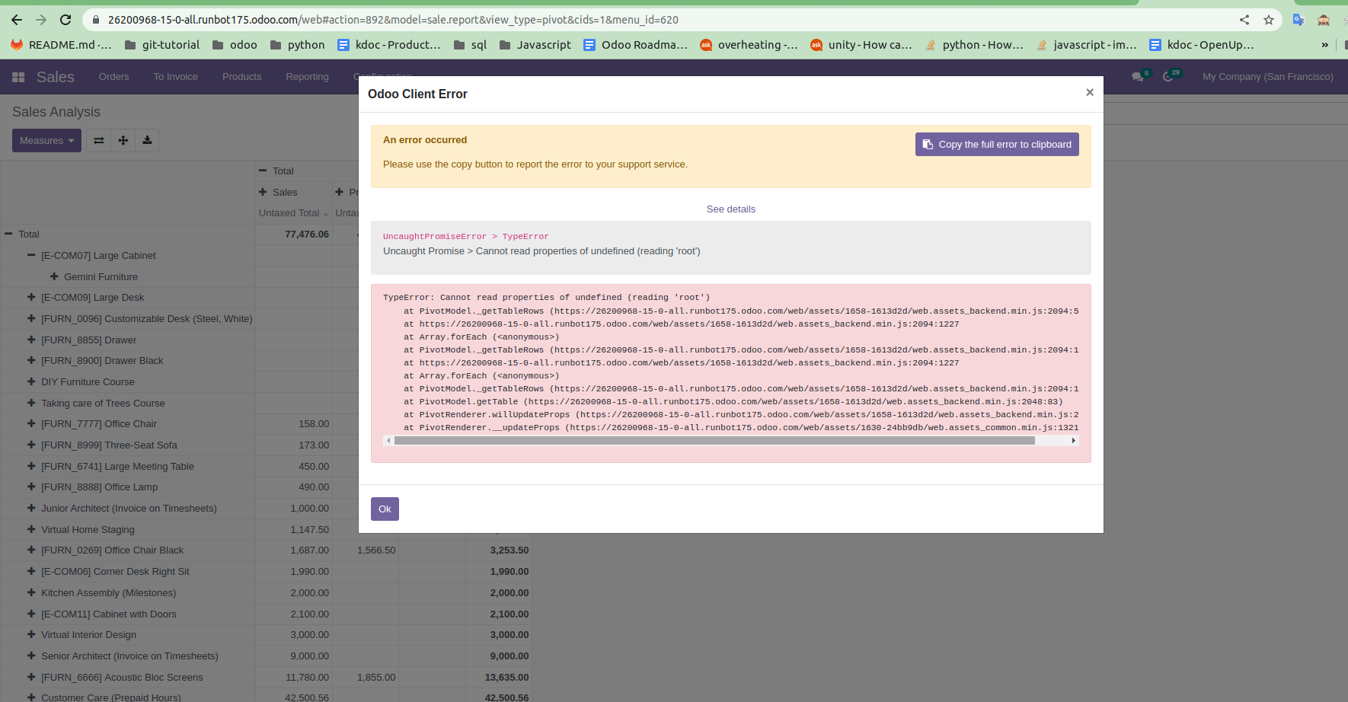Click the browser back arrow
The height and width of the screenshot is (702, 1348).
(16, 20)
